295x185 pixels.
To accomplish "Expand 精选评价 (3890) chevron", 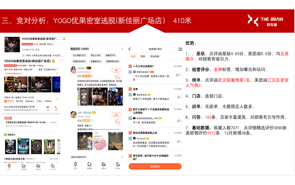I will (x=122, y=49).
